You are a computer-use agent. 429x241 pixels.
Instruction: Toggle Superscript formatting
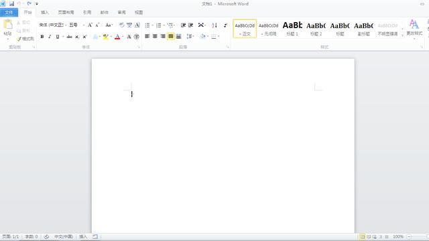pyautogui.click(x=84, y=36)
